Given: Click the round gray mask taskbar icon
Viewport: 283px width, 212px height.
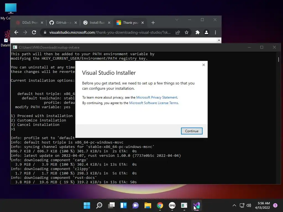Looking at the screenshot, I should click(x=172, y=205).
